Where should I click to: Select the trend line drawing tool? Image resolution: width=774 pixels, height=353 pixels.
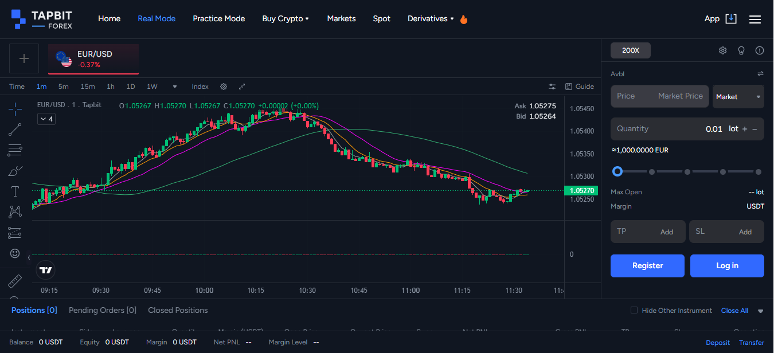[15, 130]
